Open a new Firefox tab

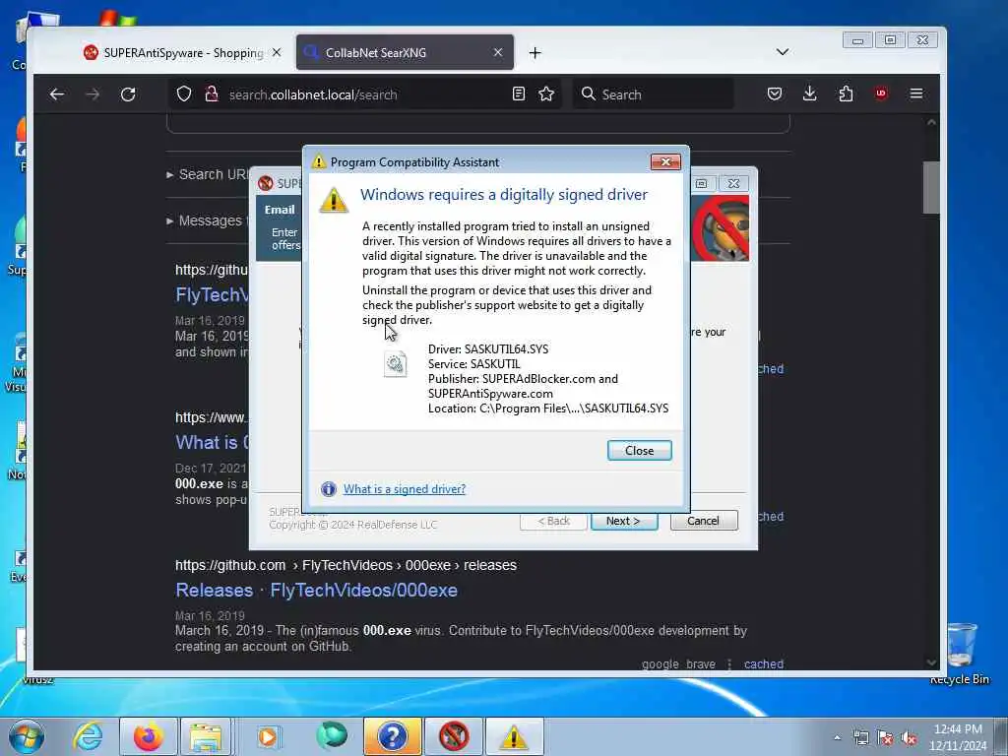pos(535,53)
